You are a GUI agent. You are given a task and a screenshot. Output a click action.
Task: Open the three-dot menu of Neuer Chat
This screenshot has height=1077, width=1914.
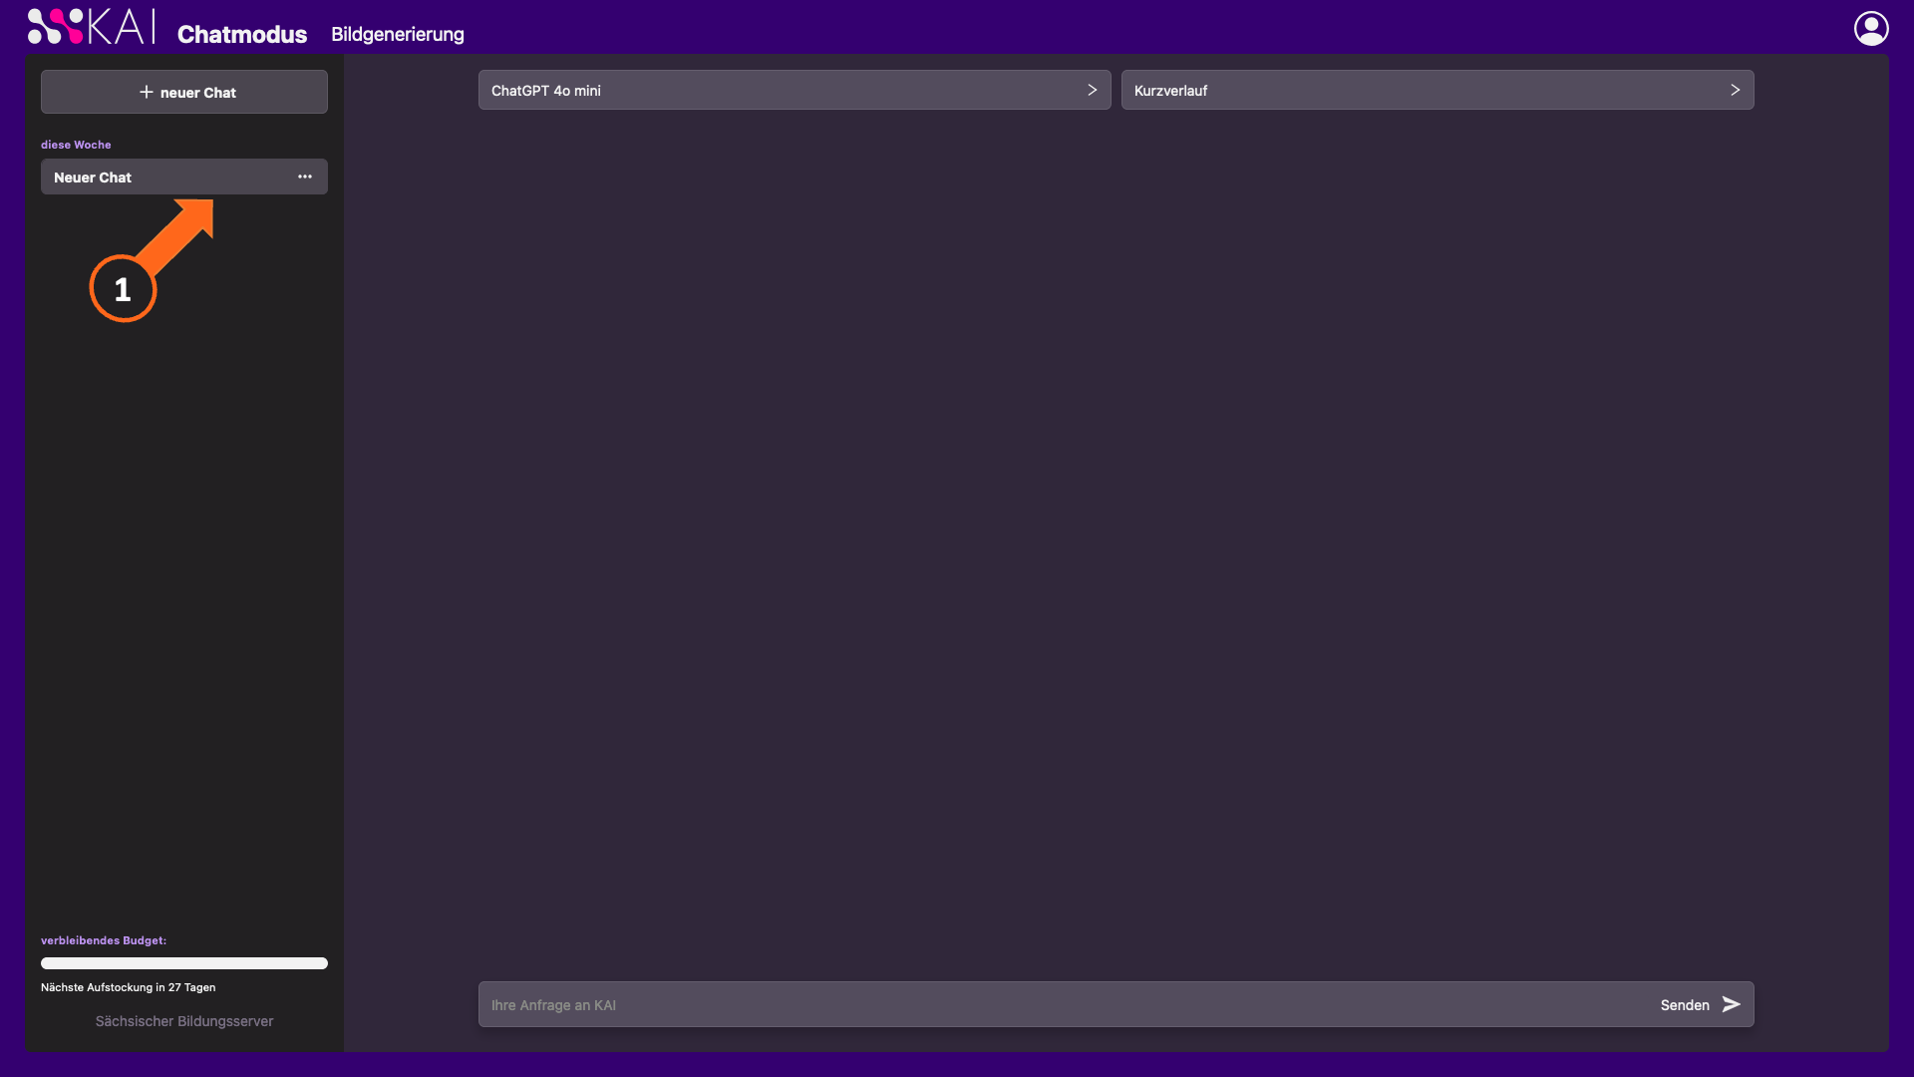(305, 177)
